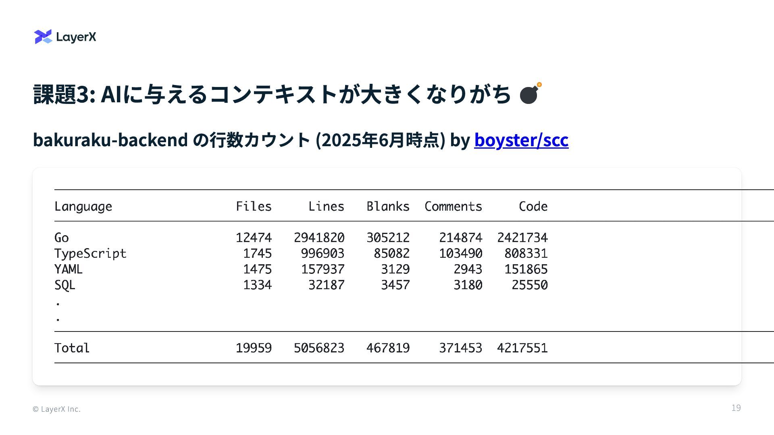Click the LayerX wordmark text

76,37
